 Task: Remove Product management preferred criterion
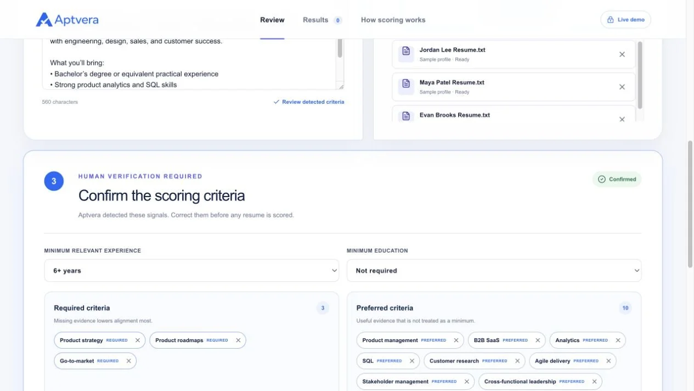click(x=456, y=340)
